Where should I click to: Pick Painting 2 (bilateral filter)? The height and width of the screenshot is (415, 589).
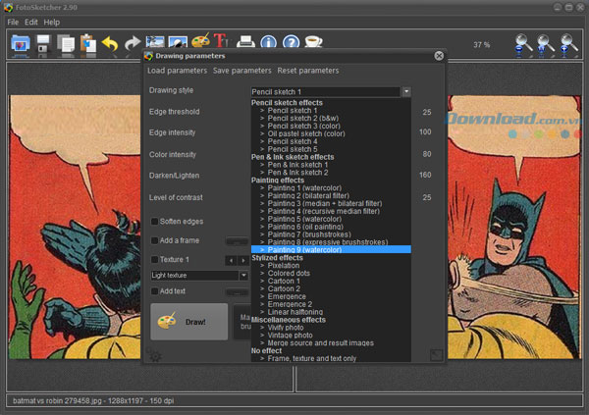click(x=331, y=196)
